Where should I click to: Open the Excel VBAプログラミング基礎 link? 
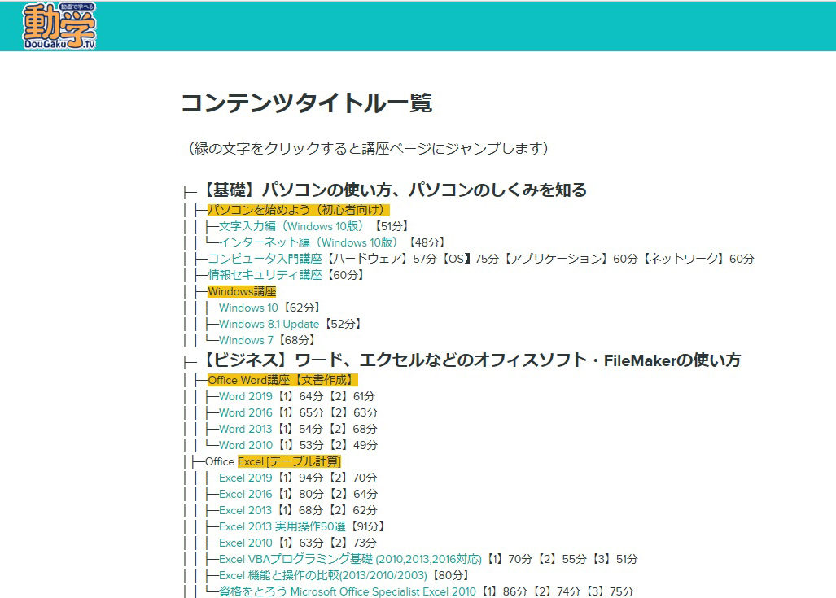[350, 559]
